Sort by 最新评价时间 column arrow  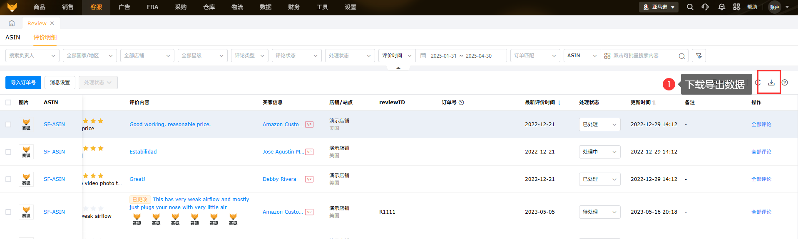tap(559, 102)
